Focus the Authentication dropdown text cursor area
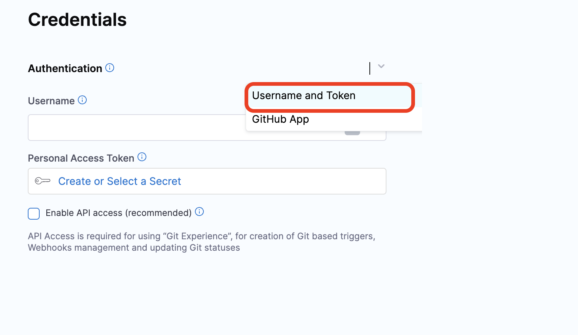The image size is (578, 335). point(370,68)
